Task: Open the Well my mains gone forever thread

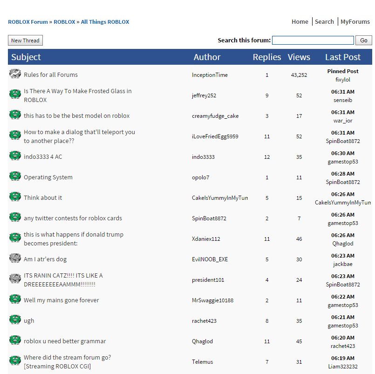Action: coord(61,300)
